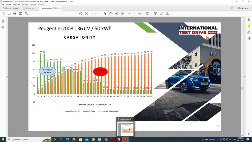The width and height of the screenshot is (252, 142).
Task: Open Task View on taskbar
Action: 61,139
